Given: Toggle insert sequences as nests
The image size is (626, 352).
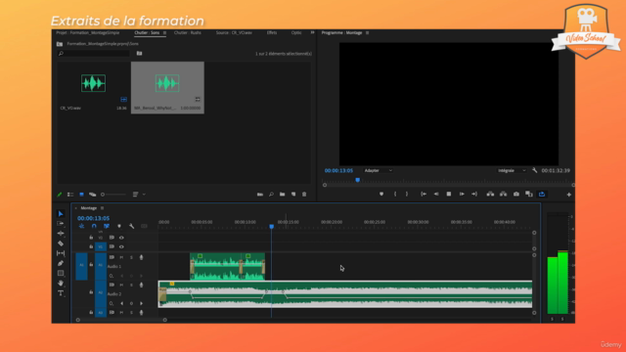Looking at the screenshot, I should point(81,226).
